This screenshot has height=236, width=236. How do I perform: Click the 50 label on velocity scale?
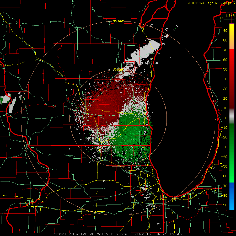pyautogui.click(x=225, y=69)
